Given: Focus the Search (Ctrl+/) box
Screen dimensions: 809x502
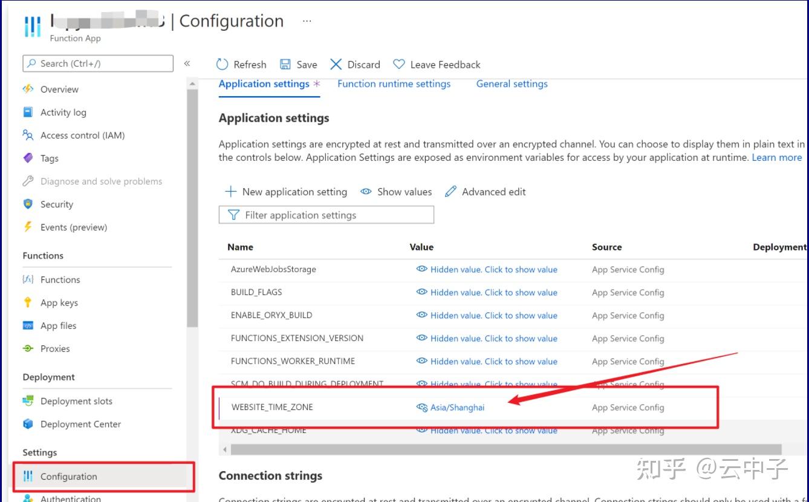Looking at the screenshot, I should [97, 64].
